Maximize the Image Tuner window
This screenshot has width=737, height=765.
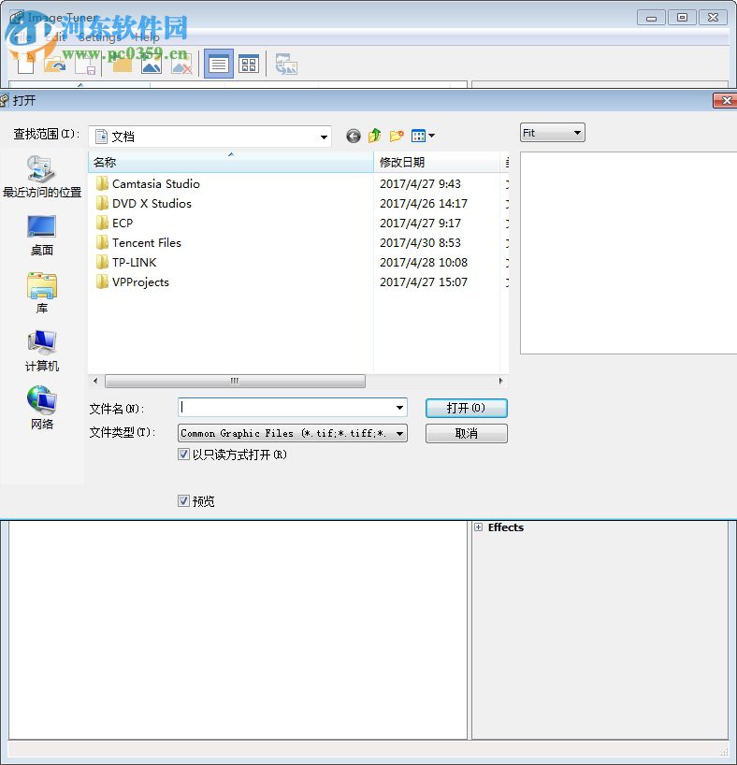(x=683, y=18)
